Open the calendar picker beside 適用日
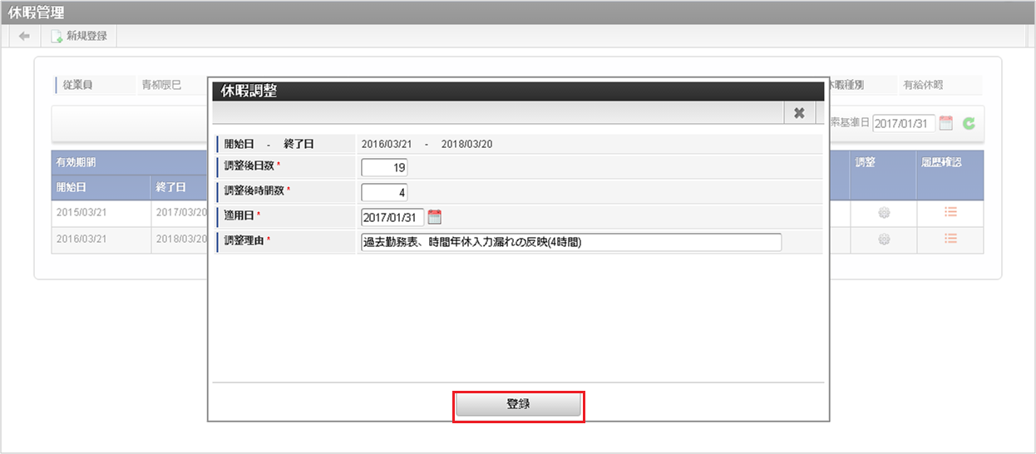 point(434,217)
